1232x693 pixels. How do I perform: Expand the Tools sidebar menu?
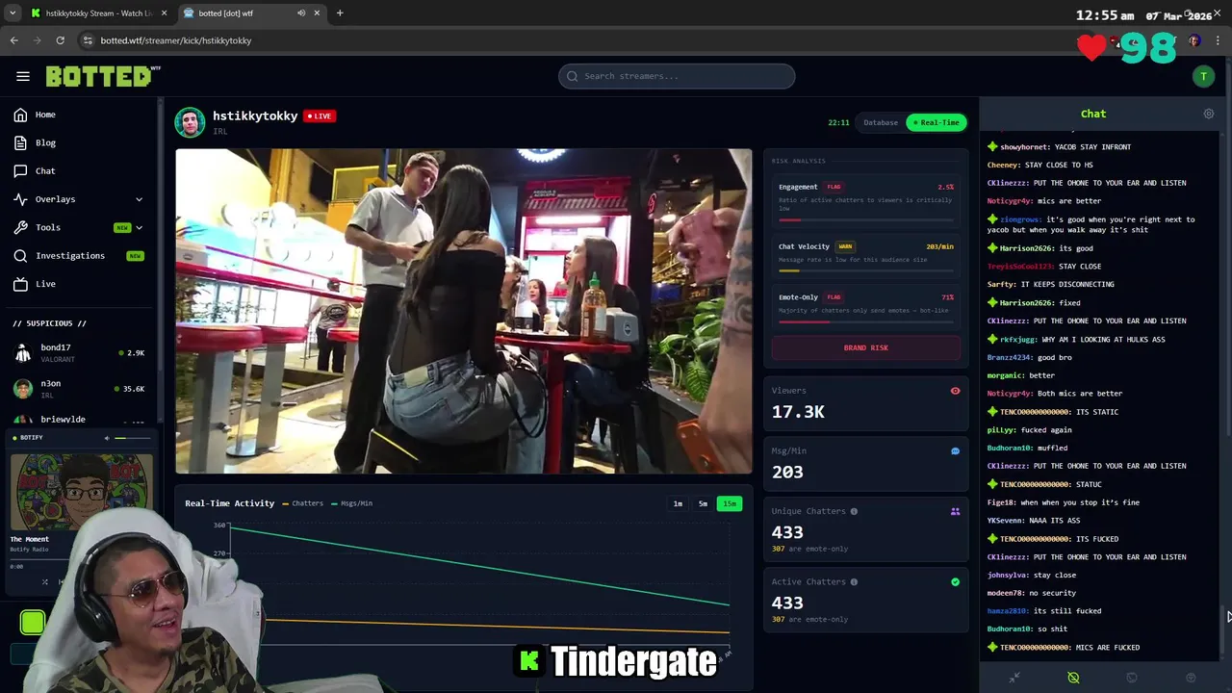(x=79, y=227)
